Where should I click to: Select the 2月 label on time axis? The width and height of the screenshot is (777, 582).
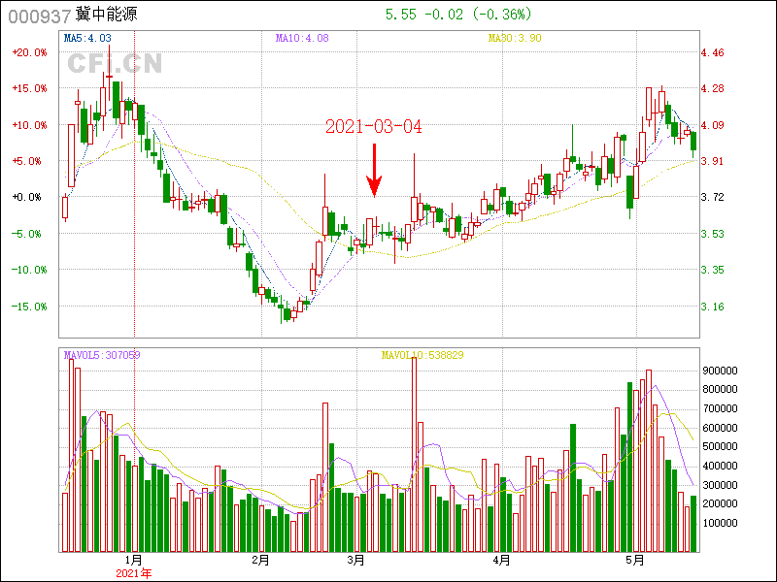260,560
